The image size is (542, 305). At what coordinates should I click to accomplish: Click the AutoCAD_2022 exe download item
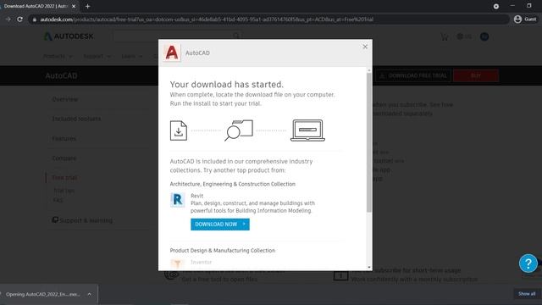coord(43,294)
